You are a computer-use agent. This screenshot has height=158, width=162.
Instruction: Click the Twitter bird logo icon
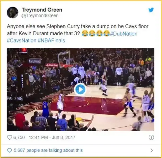(151, 10)
